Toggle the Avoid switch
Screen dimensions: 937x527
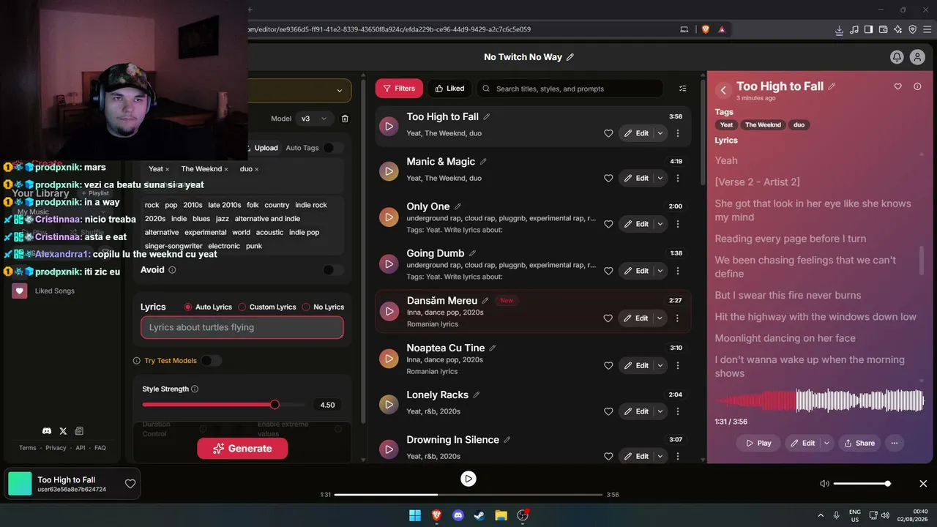pos(333,270)
